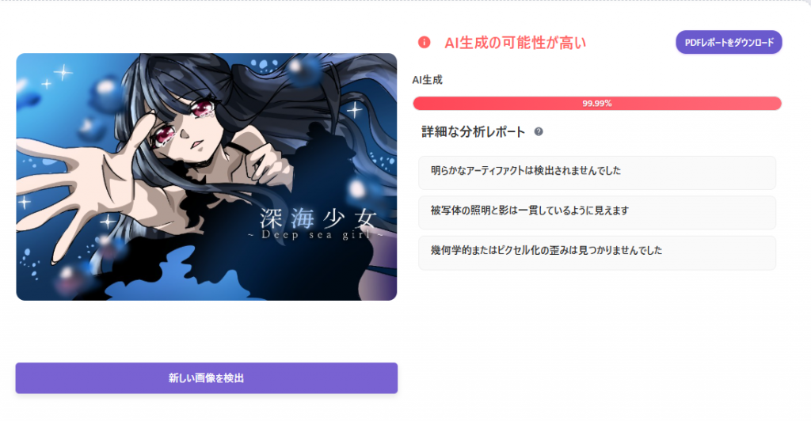Click the AI生成 label above the bar
The width and height of the screenshot is (811, 421).
point(427,80)
